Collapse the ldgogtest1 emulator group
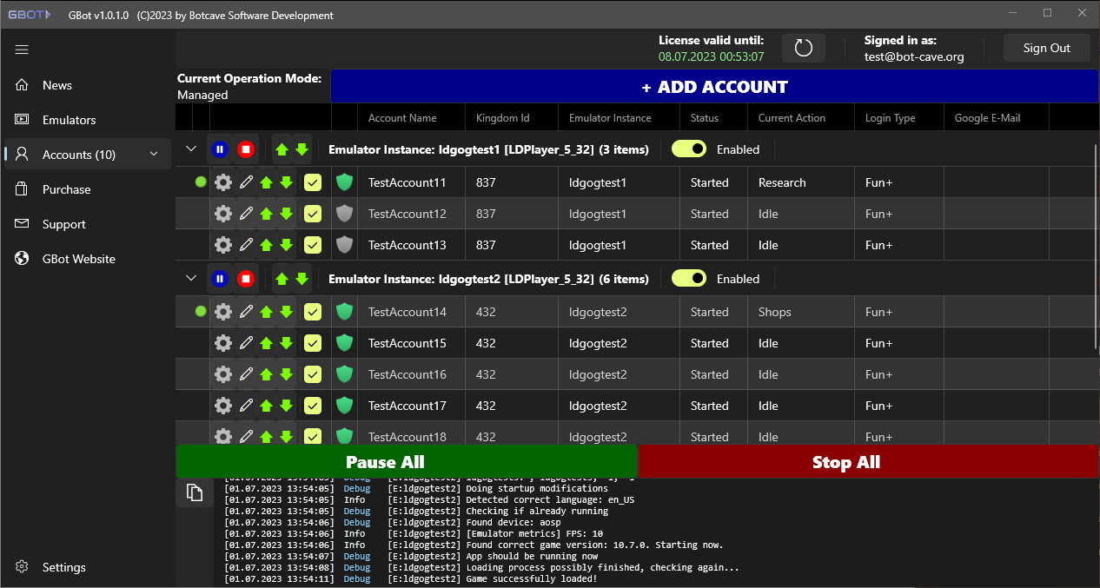The height and width of the screenshot is (588, 1100). [x=190, y=149]
